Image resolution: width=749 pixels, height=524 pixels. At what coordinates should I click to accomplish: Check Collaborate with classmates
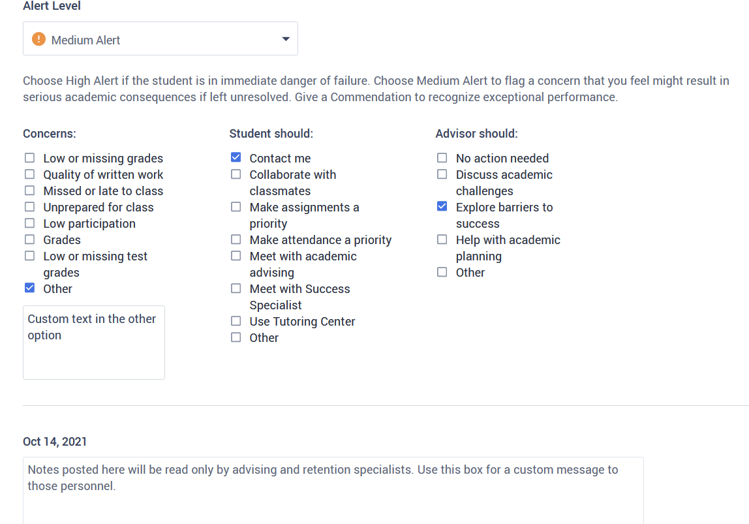tap(236, 174)
